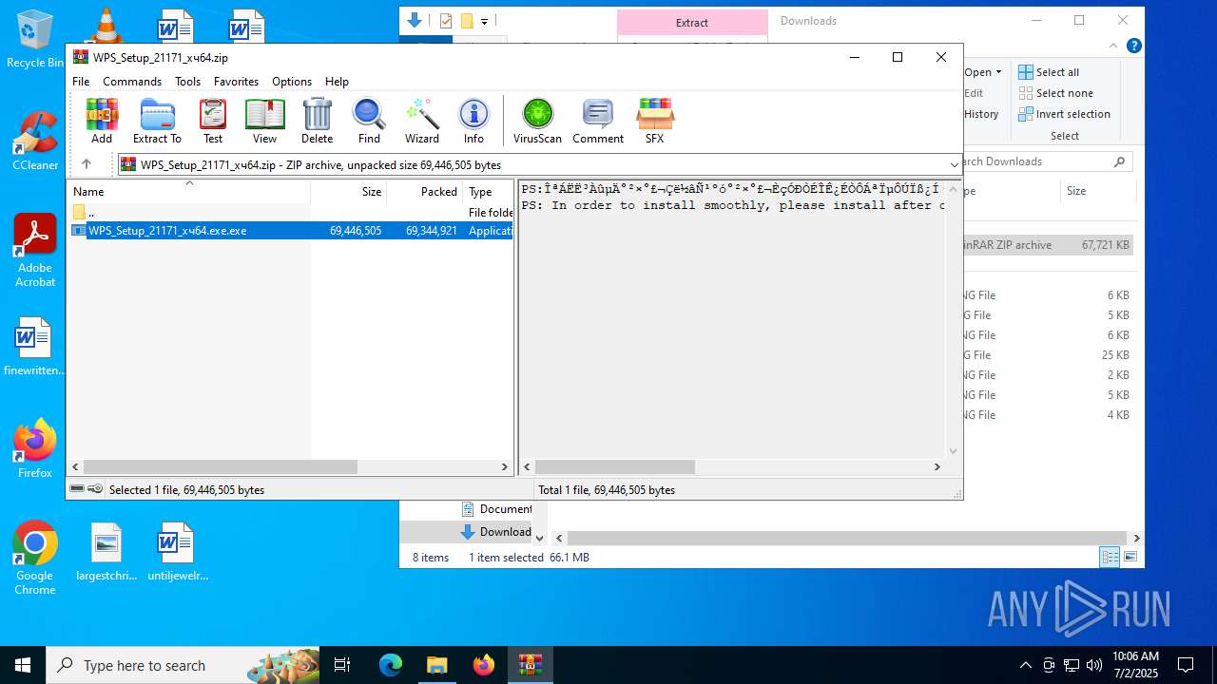Open the Help menu
This screenshot has width=1217, height=684.
[x=337, y=82]
